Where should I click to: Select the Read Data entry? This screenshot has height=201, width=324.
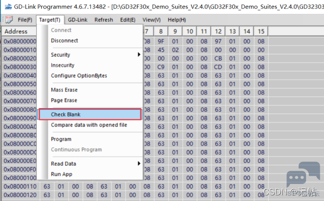(x=90, y=164)
